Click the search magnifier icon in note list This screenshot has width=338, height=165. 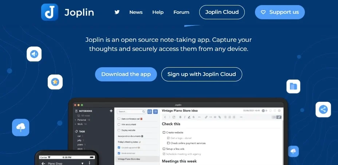point(144,112)
